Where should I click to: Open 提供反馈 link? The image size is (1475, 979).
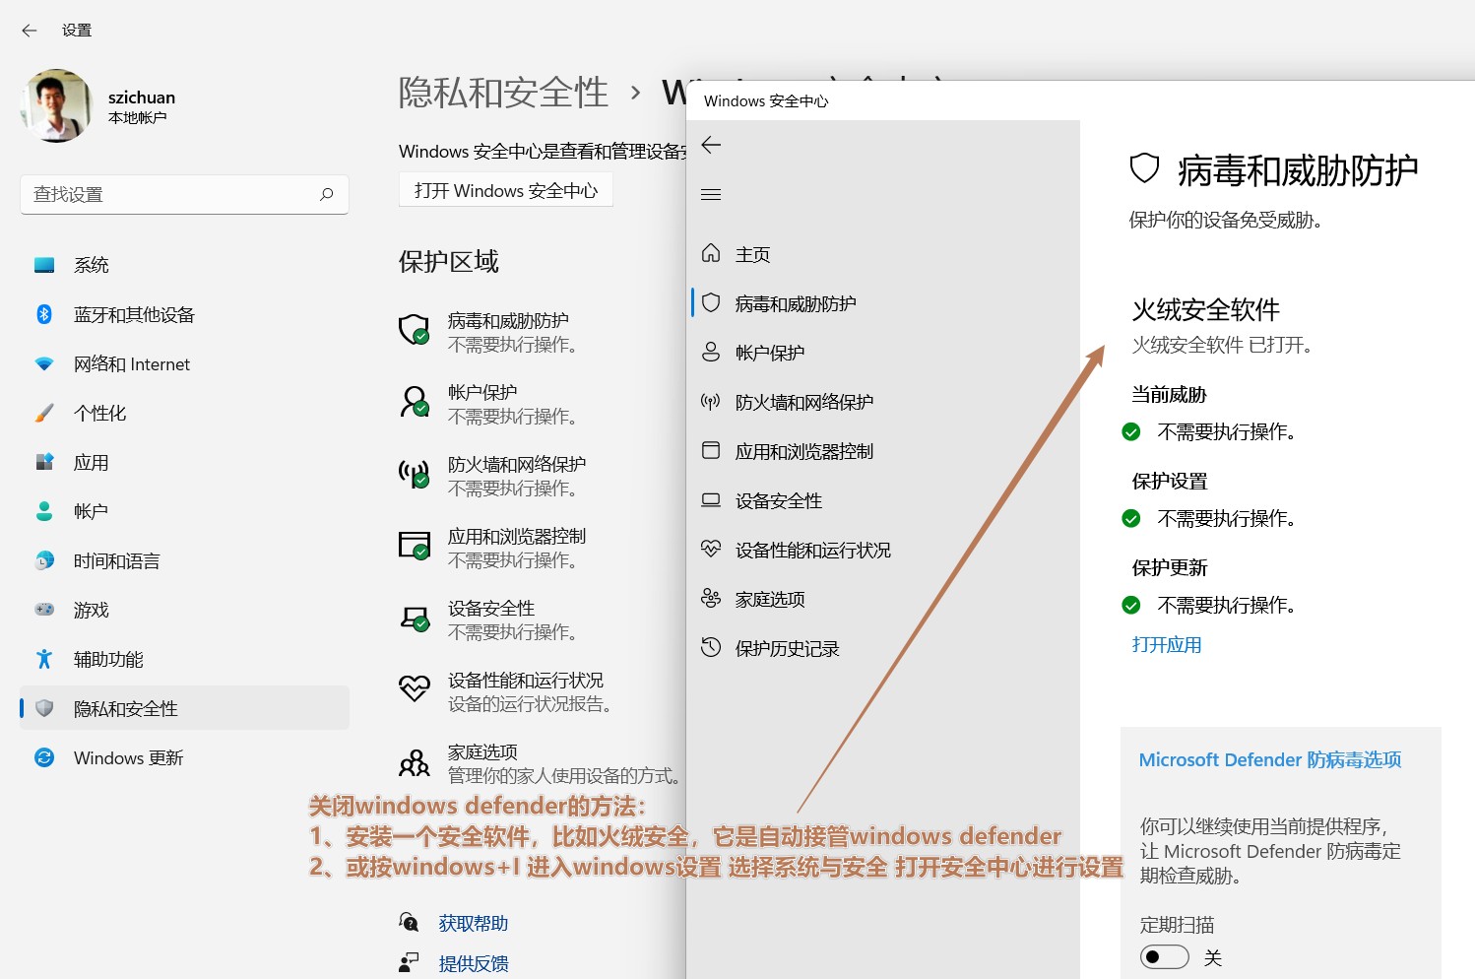click(x=474, y=963)
